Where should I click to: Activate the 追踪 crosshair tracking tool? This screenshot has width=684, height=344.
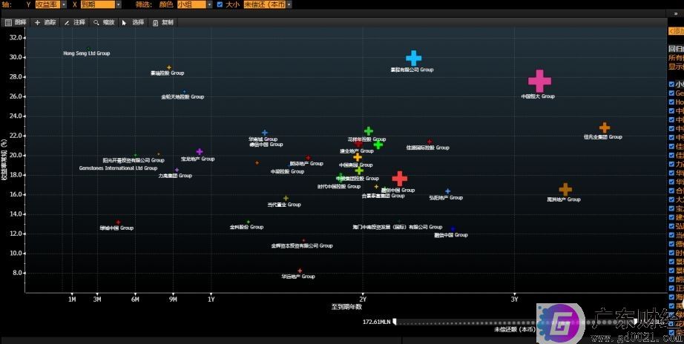(x=45, y=22)
